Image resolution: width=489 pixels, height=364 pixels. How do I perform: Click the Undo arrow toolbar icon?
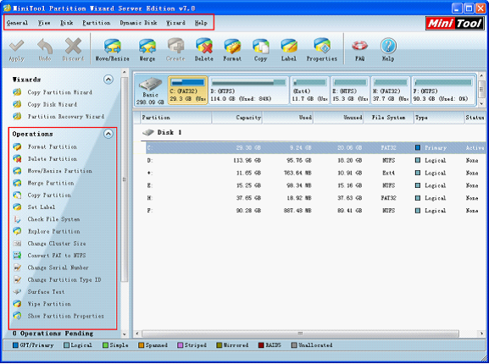[45, 47]
